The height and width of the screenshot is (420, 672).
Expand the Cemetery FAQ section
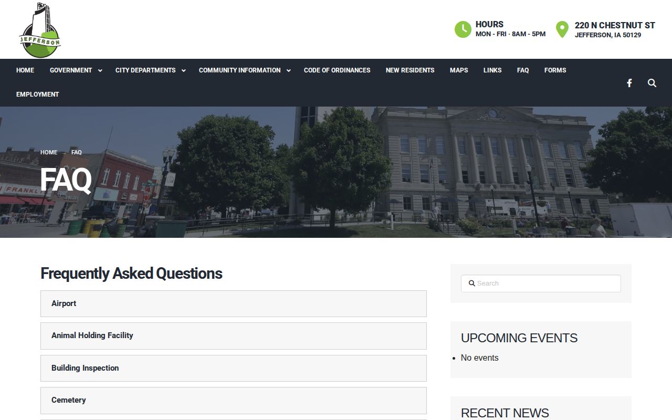(x=234, y=401)
